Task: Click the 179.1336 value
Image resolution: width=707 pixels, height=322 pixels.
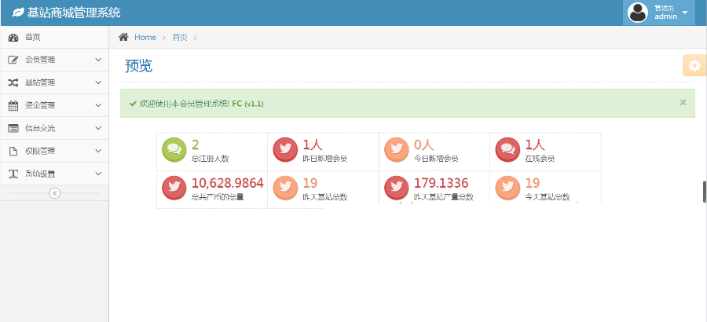Action: pos(441,183)
